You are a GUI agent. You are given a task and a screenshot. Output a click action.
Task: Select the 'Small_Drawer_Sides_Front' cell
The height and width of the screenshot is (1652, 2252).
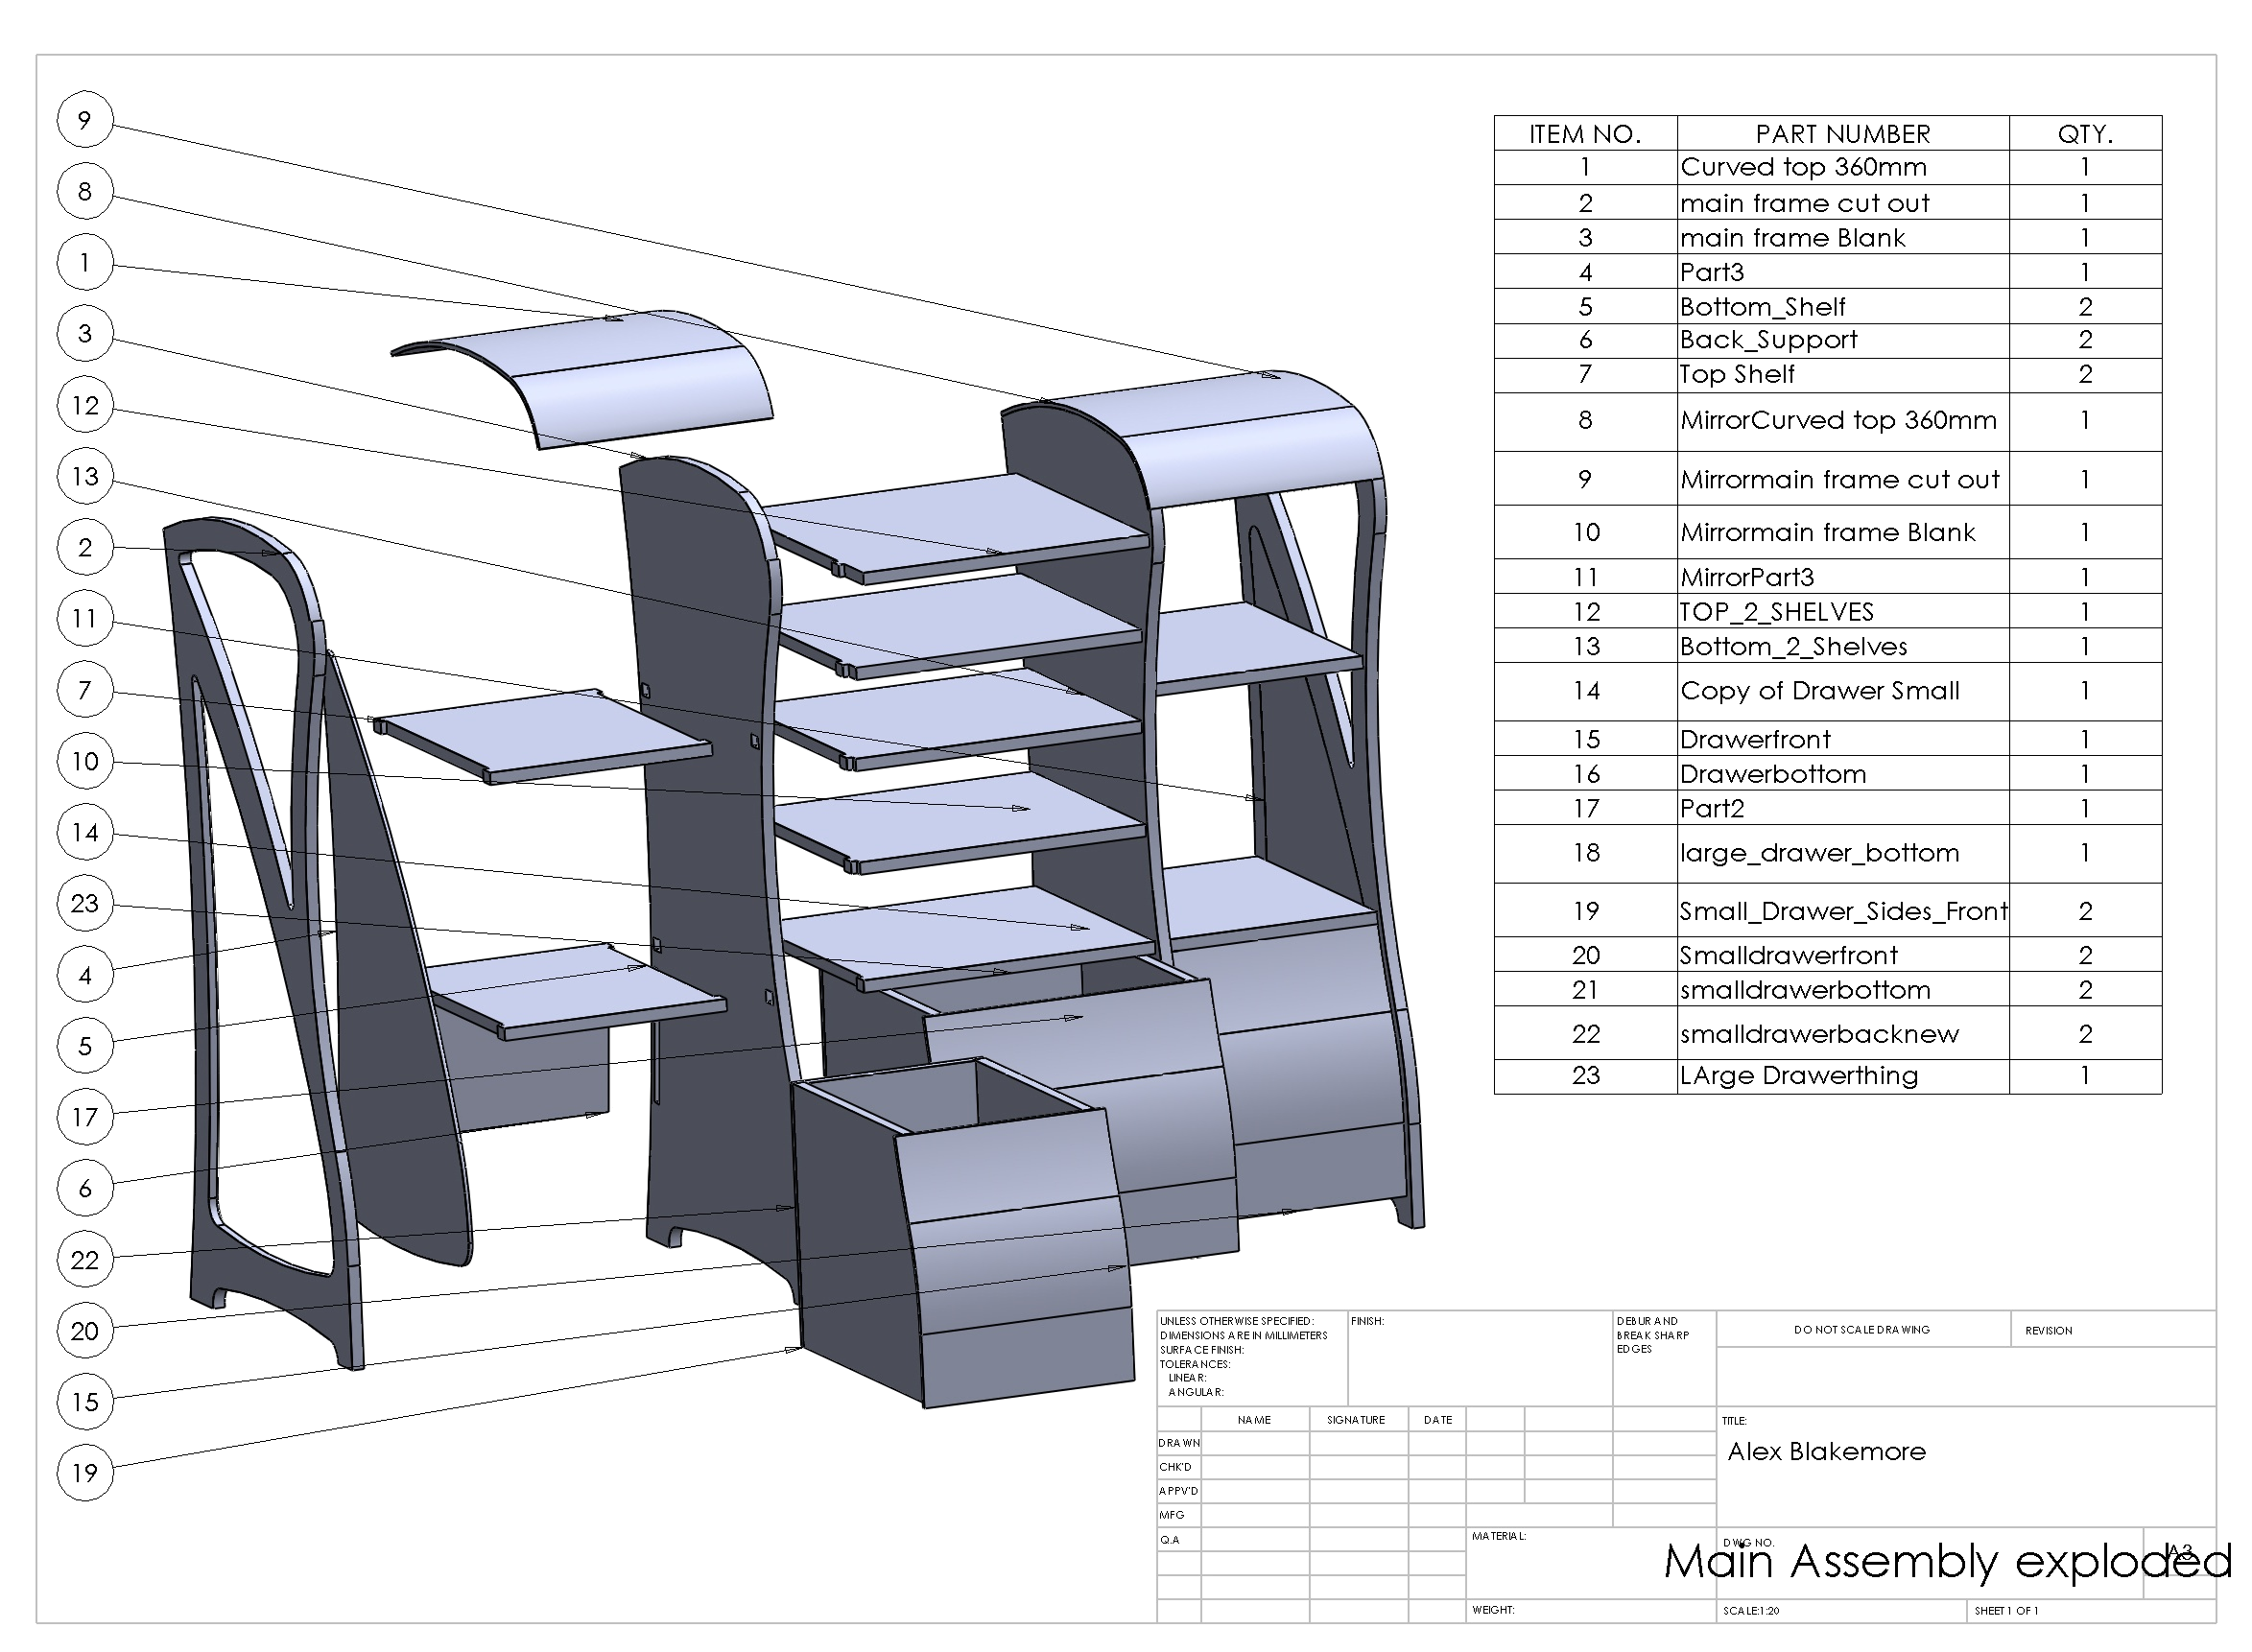click(1842, 910)
